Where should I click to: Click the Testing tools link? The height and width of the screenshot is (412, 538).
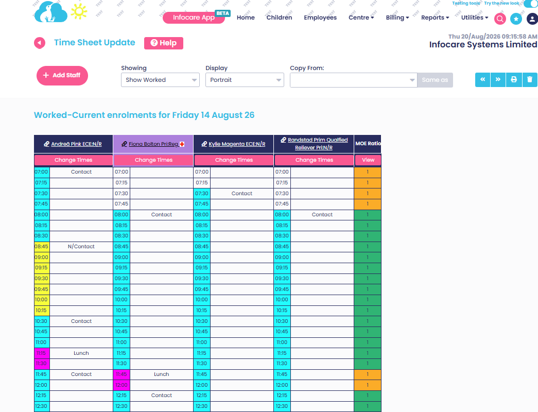tap(465, 3)
